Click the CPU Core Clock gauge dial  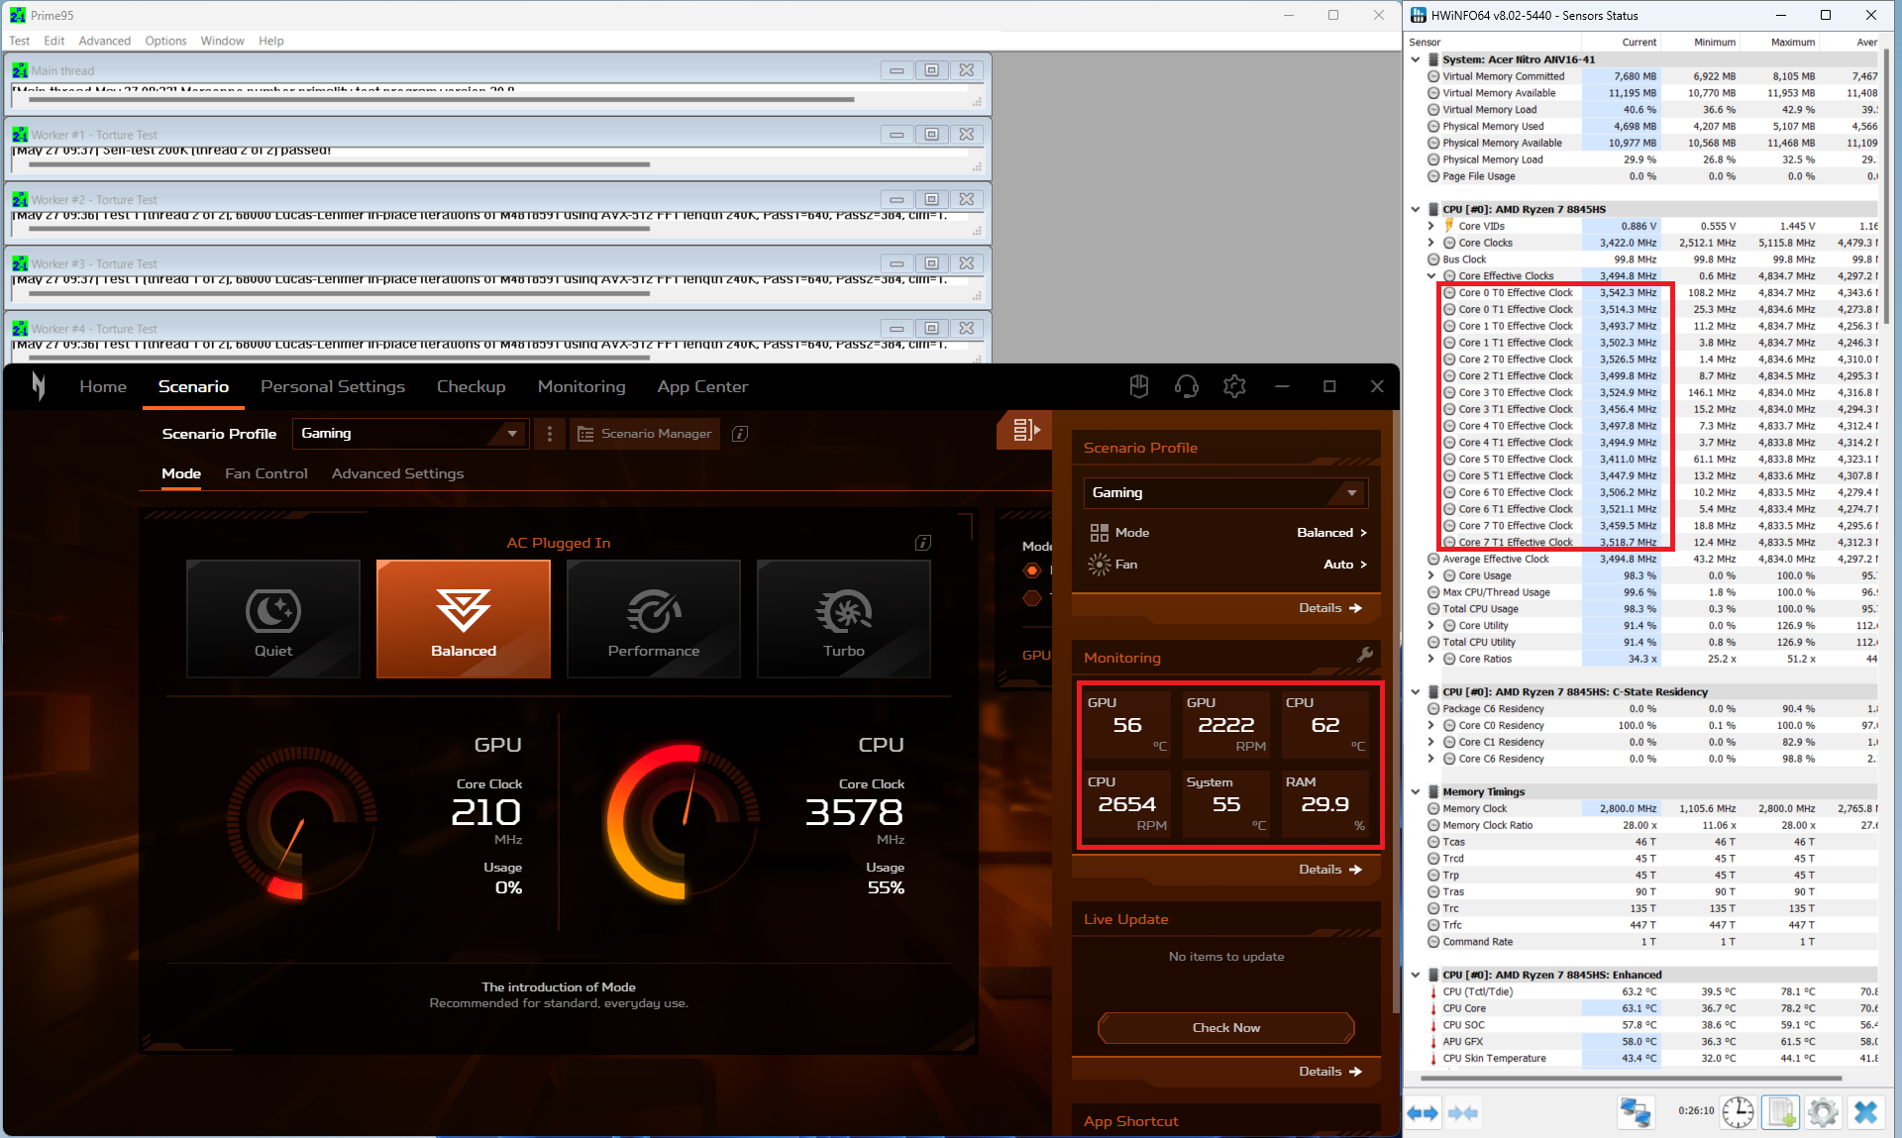click(x=684, y=822)
